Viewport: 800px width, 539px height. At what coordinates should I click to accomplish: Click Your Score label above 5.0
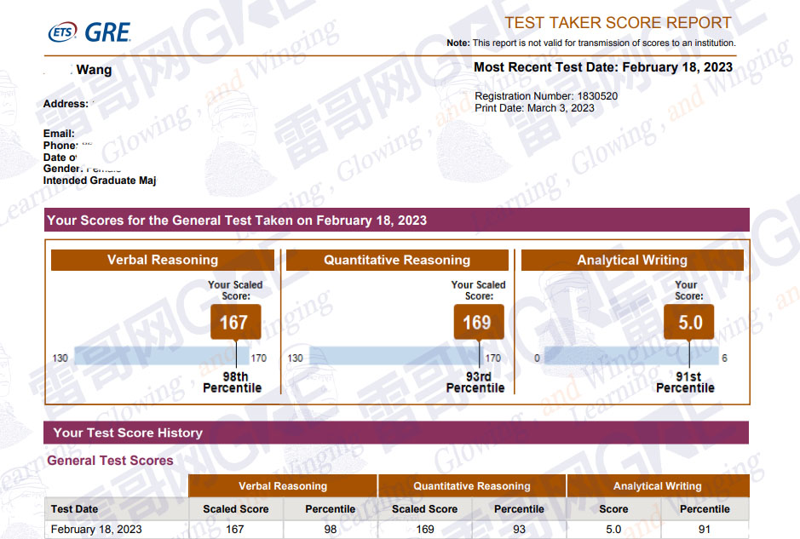click(688, 290)
